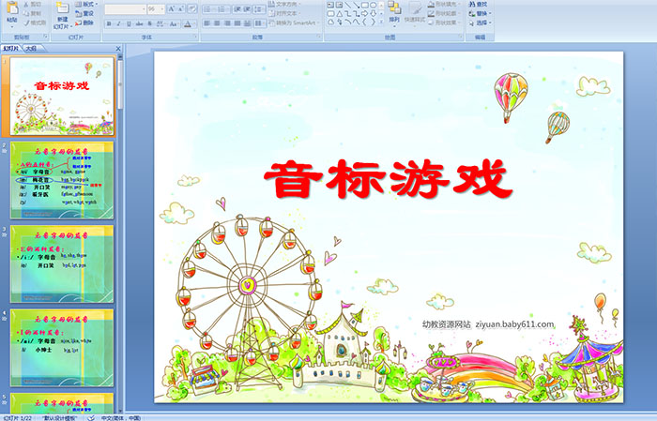Click the Justify paragraph icon

237,23
